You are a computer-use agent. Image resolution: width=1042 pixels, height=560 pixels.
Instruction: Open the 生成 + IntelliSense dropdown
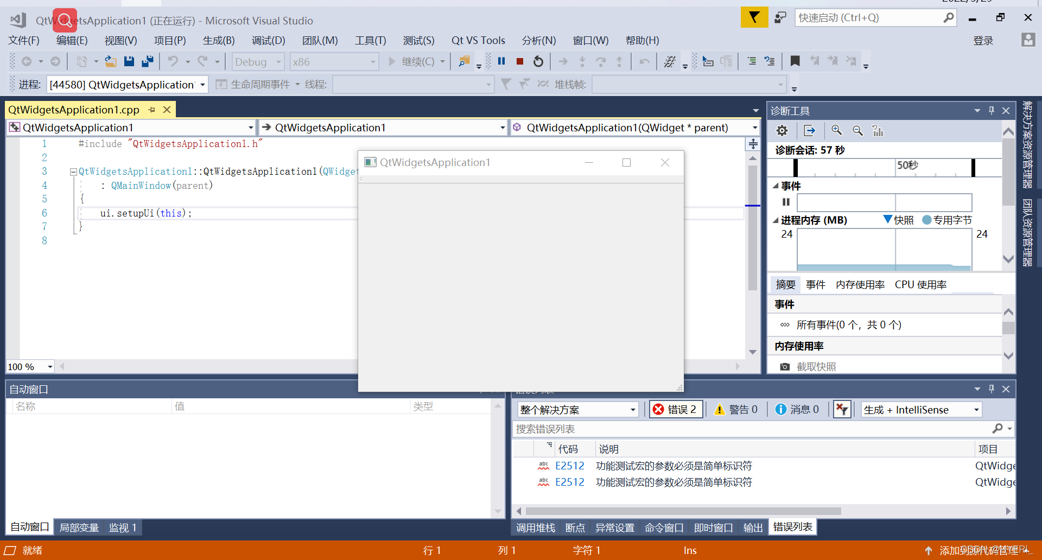click(922, 410)
